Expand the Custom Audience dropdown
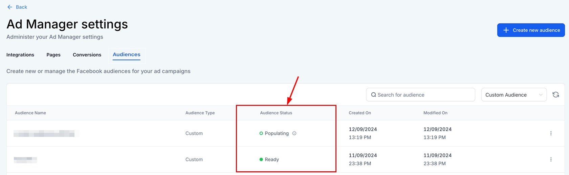 (x=513, y=95)
